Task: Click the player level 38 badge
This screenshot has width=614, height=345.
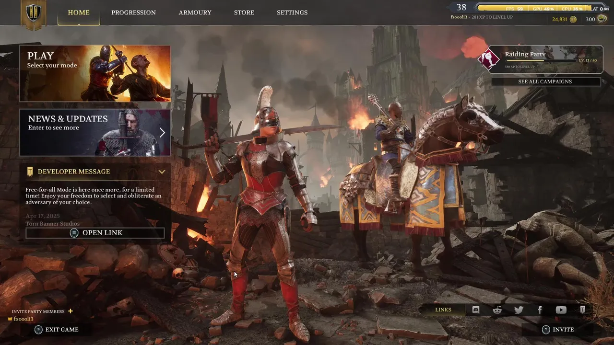Action: tap(461, 7)
